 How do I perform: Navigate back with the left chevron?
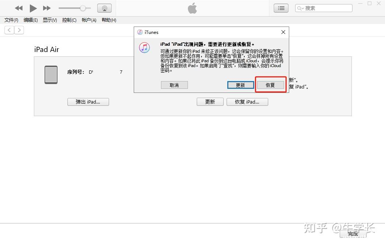9,30
